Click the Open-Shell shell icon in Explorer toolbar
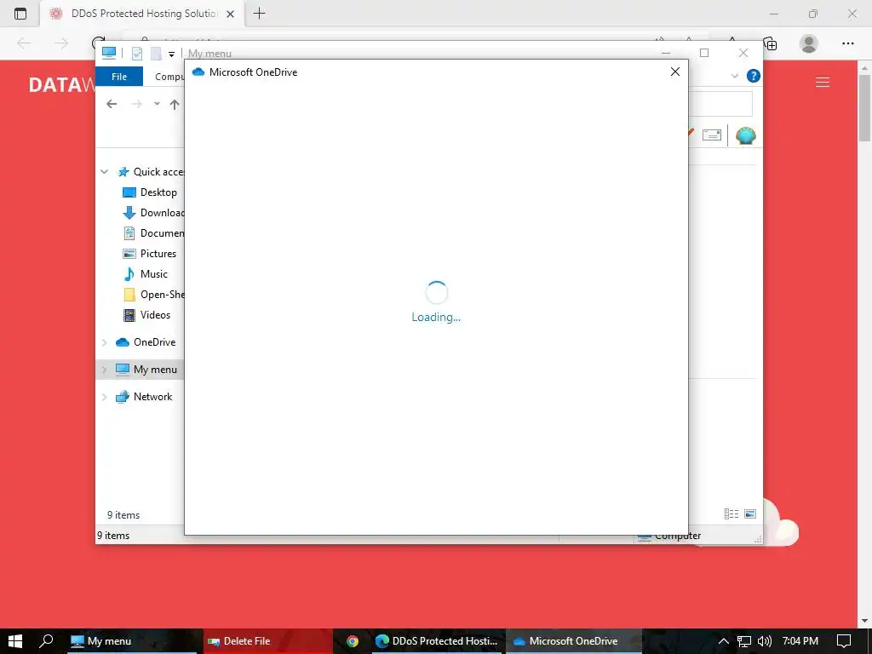 click(x=745, y=135)
